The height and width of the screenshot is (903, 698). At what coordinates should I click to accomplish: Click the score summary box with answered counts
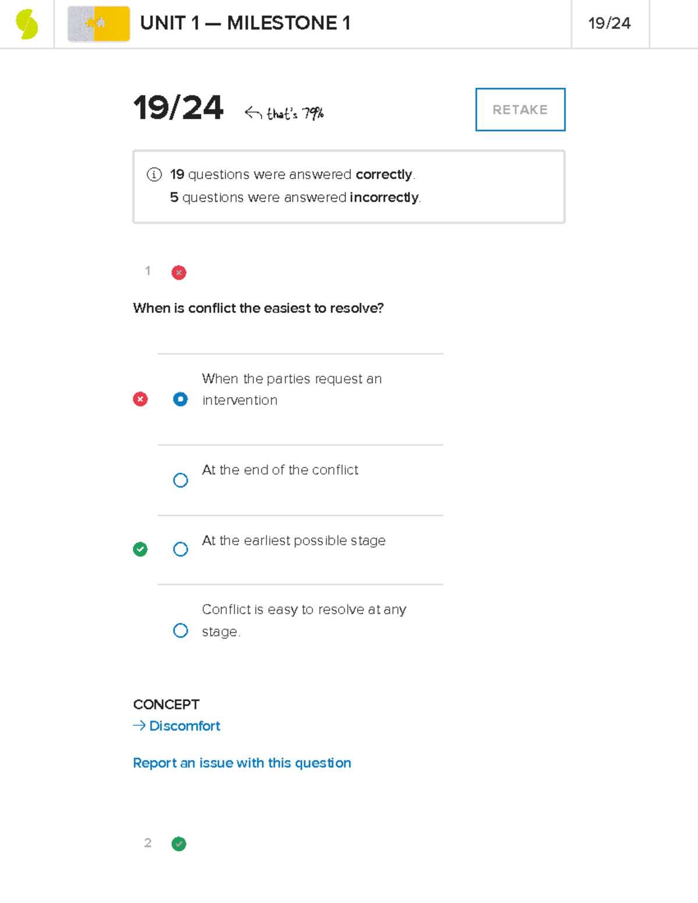349,185
